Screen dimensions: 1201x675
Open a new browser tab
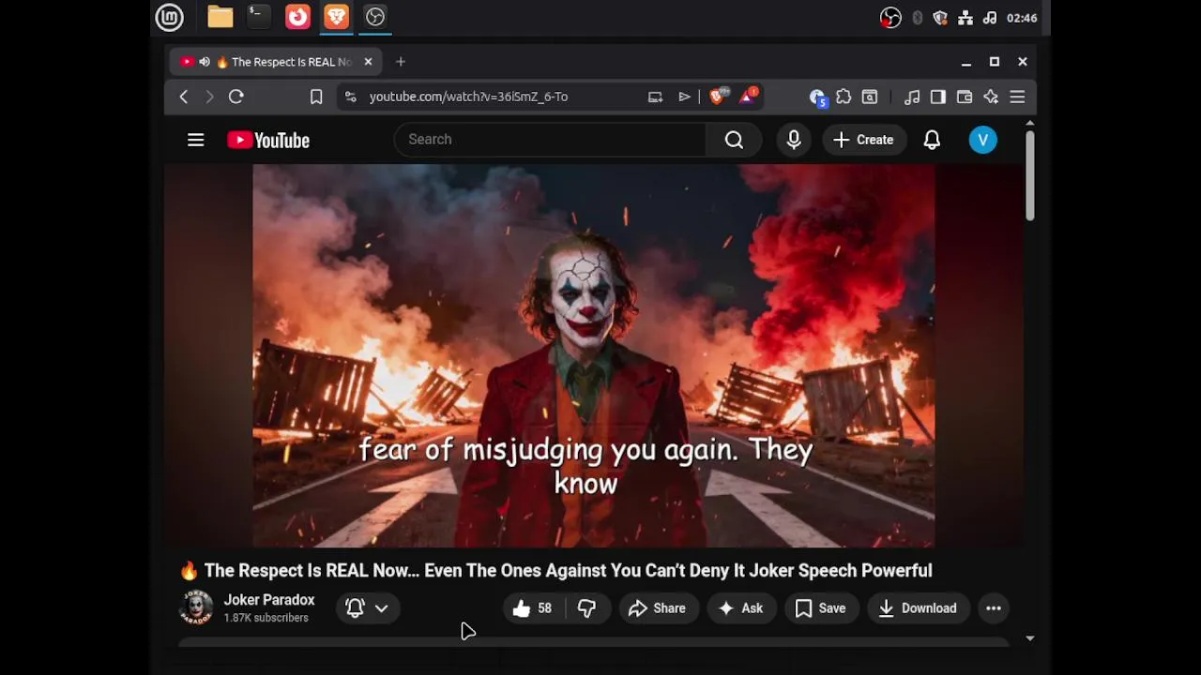tap(401, 62)
